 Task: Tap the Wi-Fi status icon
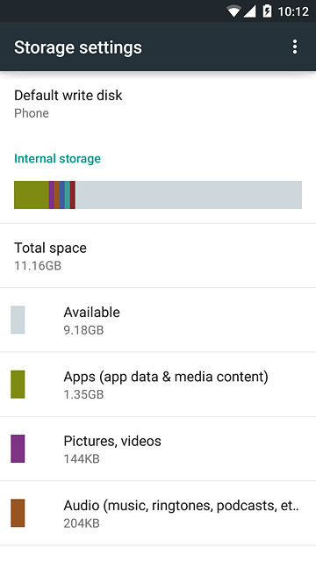click(233, 11)
